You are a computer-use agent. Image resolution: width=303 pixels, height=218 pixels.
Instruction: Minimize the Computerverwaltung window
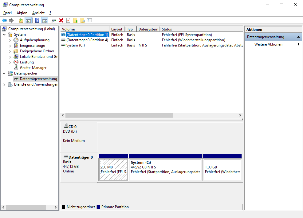pyautogui.click(x=268, y=5)
